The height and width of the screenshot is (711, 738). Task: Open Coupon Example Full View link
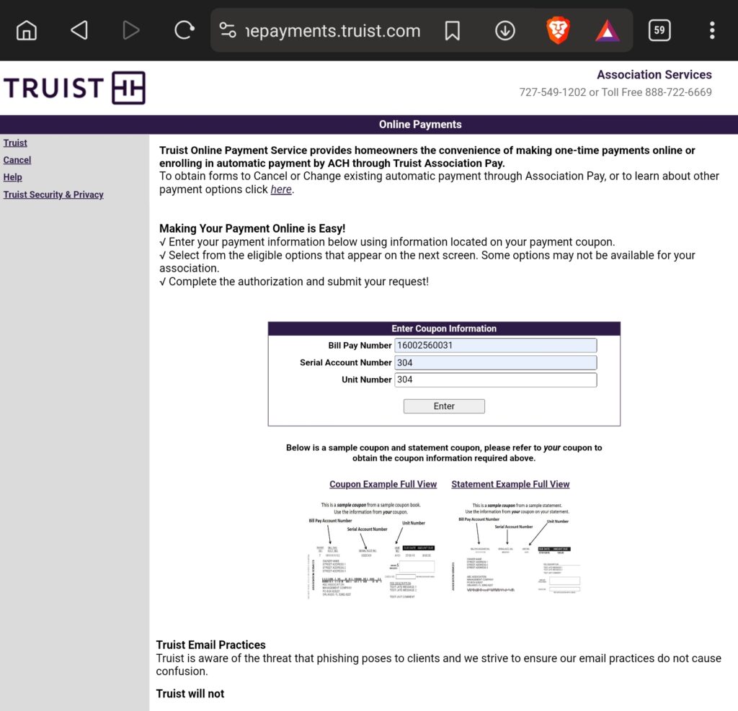coord(383,484)
